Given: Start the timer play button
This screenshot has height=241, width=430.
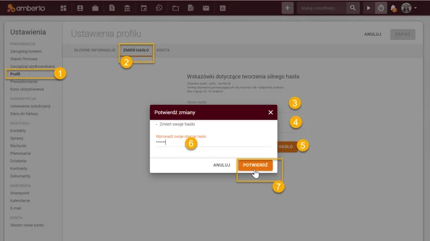Looking at the screenshot, I should click(x=369, y=8).
